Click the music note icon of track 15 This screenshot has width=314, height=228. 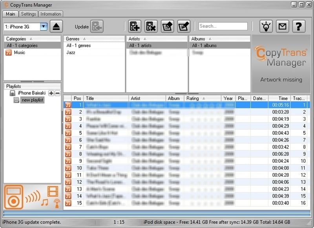pyautogui.click(x=68, y=203)
